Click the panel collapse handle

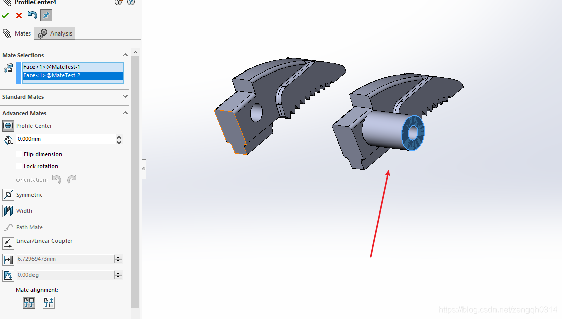(144, 169)
